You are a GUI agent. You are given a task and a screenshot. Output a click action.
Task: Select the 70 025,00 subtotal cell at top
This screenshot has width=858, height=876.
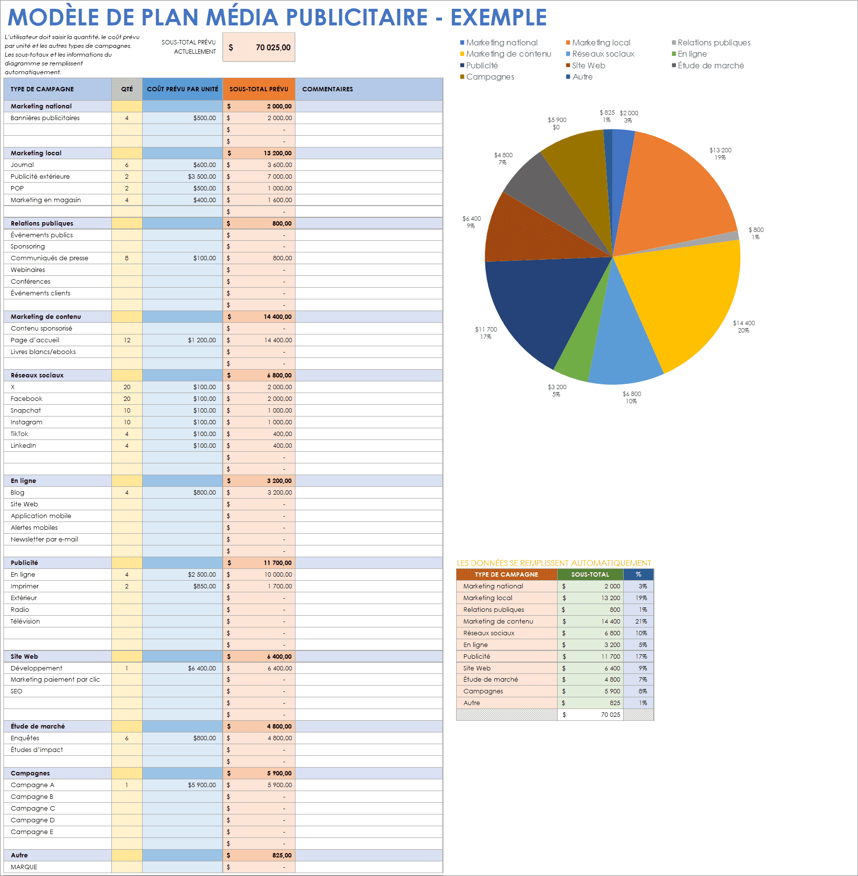tap(259, 47)
